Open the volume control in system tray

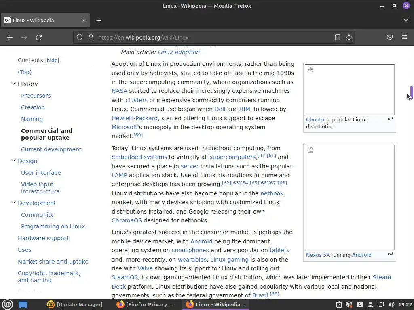point(391,304)
